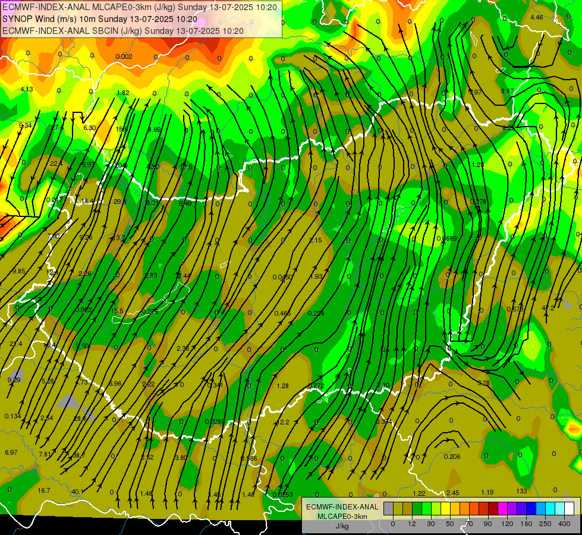582x535 pixels.
Task: Click the station value 0.224
Action: point(316,313)
